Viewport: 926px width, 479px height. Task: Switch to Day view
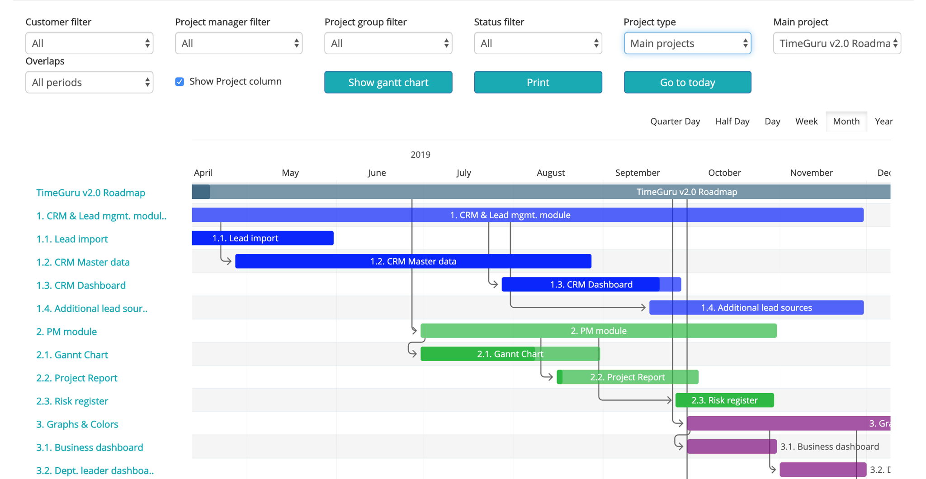point(772,122)
